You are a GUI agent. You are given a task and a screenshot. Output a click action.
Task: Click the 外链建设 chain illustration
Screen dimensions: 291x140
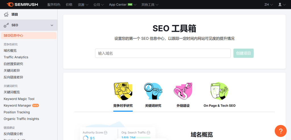(x=183, y=91)
